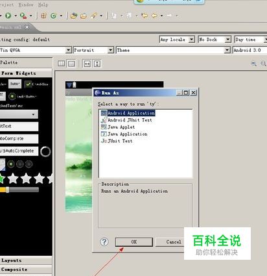This screenshot has width=267, height=276.
Task: Toggle fill width layout icon
Action: point(87,64)
